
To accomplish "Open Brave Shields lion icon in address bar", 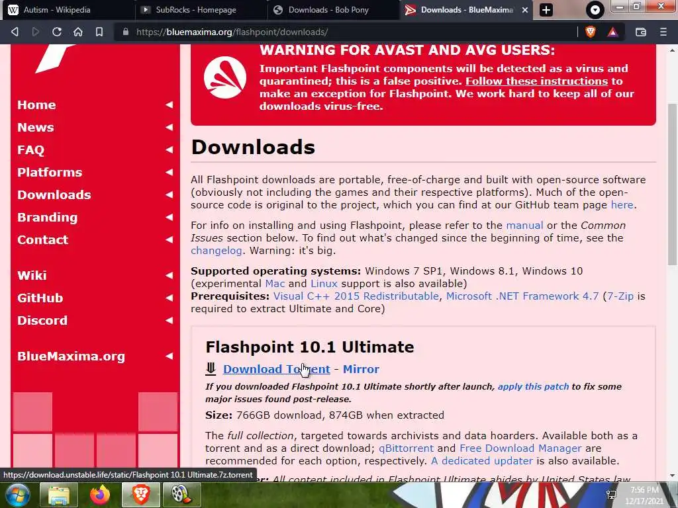I will point(591,32).
